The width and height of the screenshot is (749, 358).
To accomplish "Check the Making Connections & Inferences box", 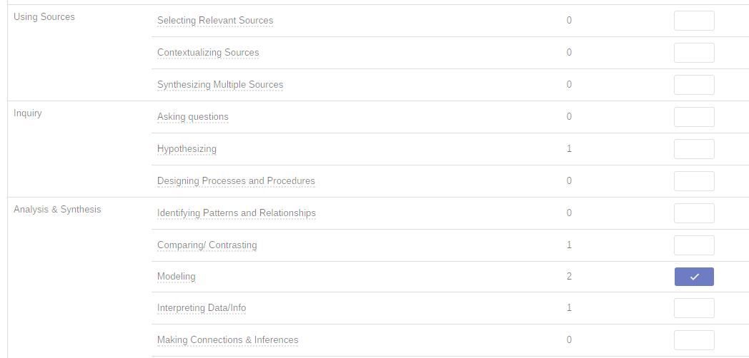I will click(x=694, y=340).
